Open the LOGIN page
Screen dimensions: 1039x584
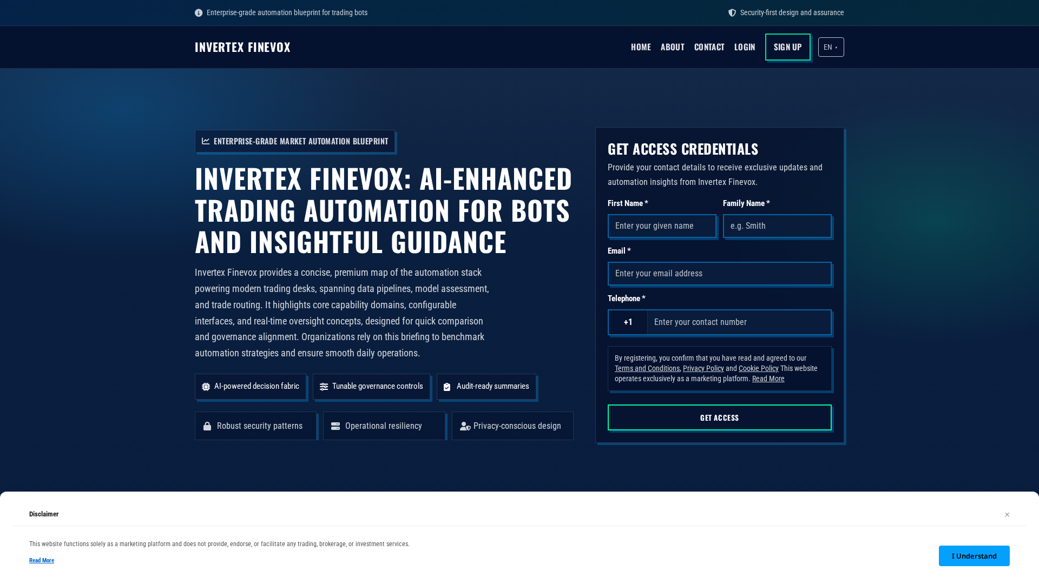[745, 47]
